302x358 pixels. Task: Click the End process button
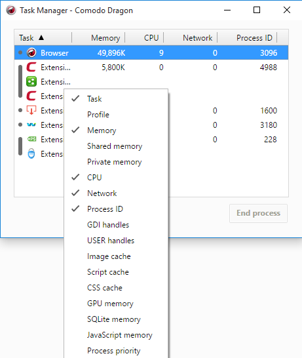pos(258,213)
